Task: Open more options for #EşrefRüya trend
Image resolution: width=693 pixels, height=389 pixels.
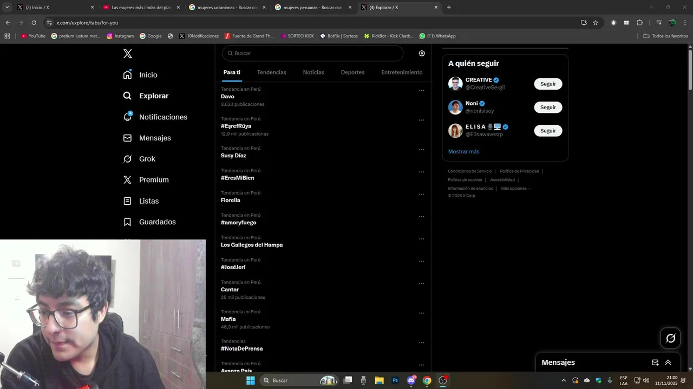Action: click(422, 120)
